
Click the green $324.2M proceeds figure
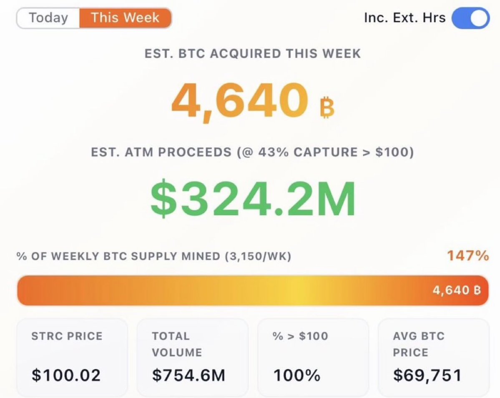253,200
